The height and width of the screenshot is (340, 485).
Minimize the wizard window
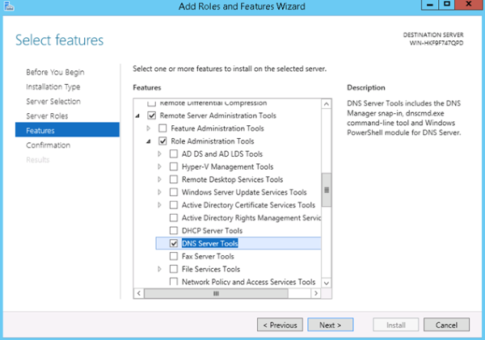click(x=430, y=5)
